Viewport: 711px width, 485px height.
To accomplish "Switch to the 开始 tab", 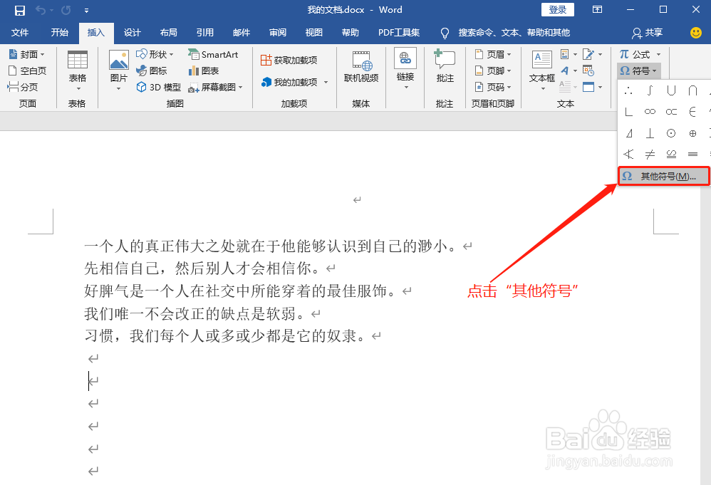I will coord(59,33).
